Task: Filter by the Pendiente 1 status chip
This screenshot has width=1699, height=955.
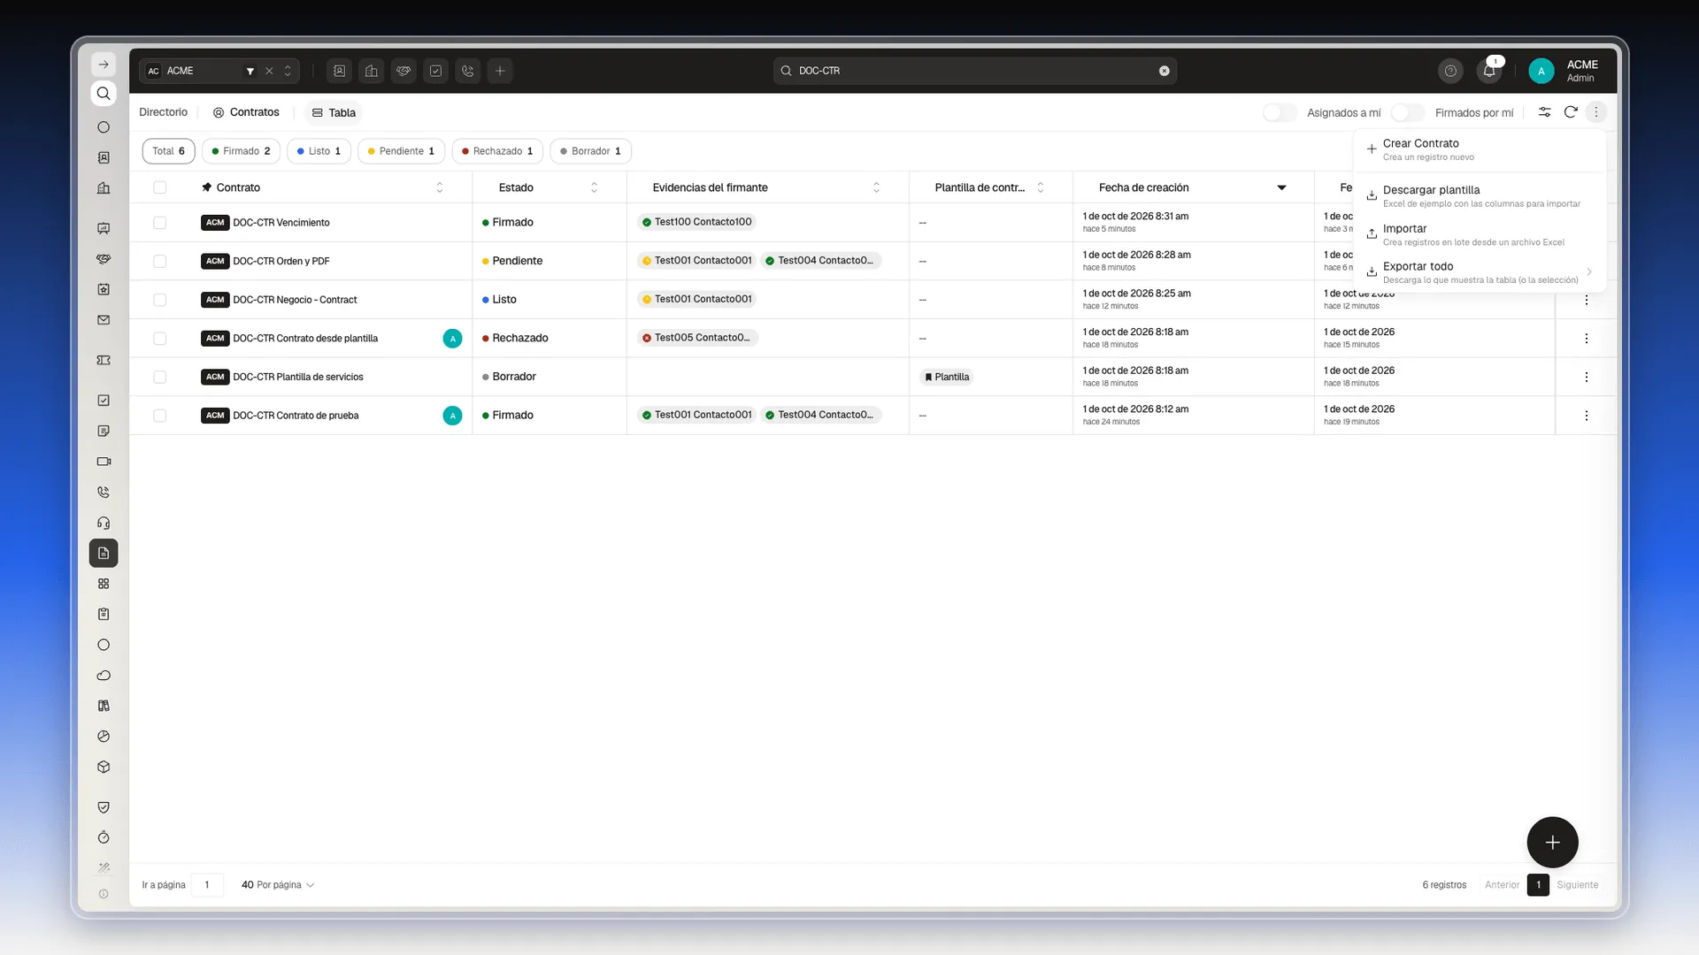Action: coord(401,151)
